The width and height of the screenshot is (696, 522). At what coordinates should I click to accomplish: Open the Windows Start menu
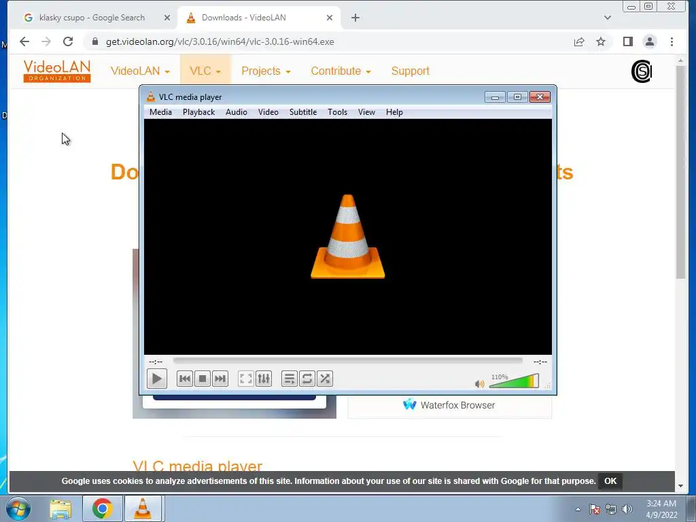[18, 508]
